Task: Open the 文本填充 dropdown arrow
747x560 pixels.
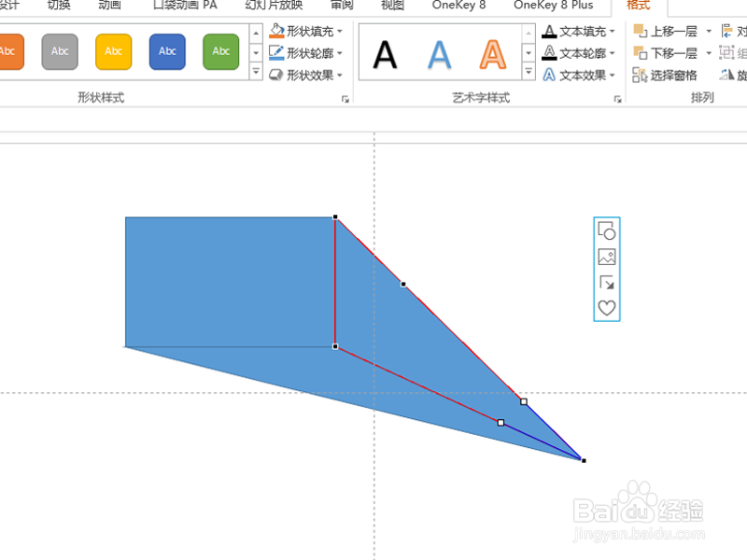Action: 613,32
